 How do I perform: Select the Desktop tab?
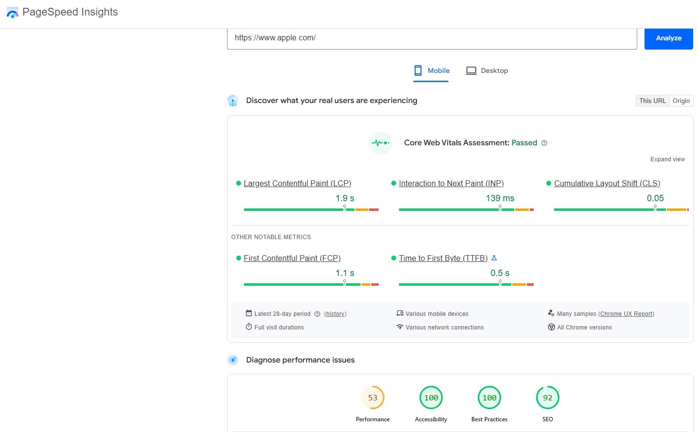pyautogui.click(x=487, y=70)
